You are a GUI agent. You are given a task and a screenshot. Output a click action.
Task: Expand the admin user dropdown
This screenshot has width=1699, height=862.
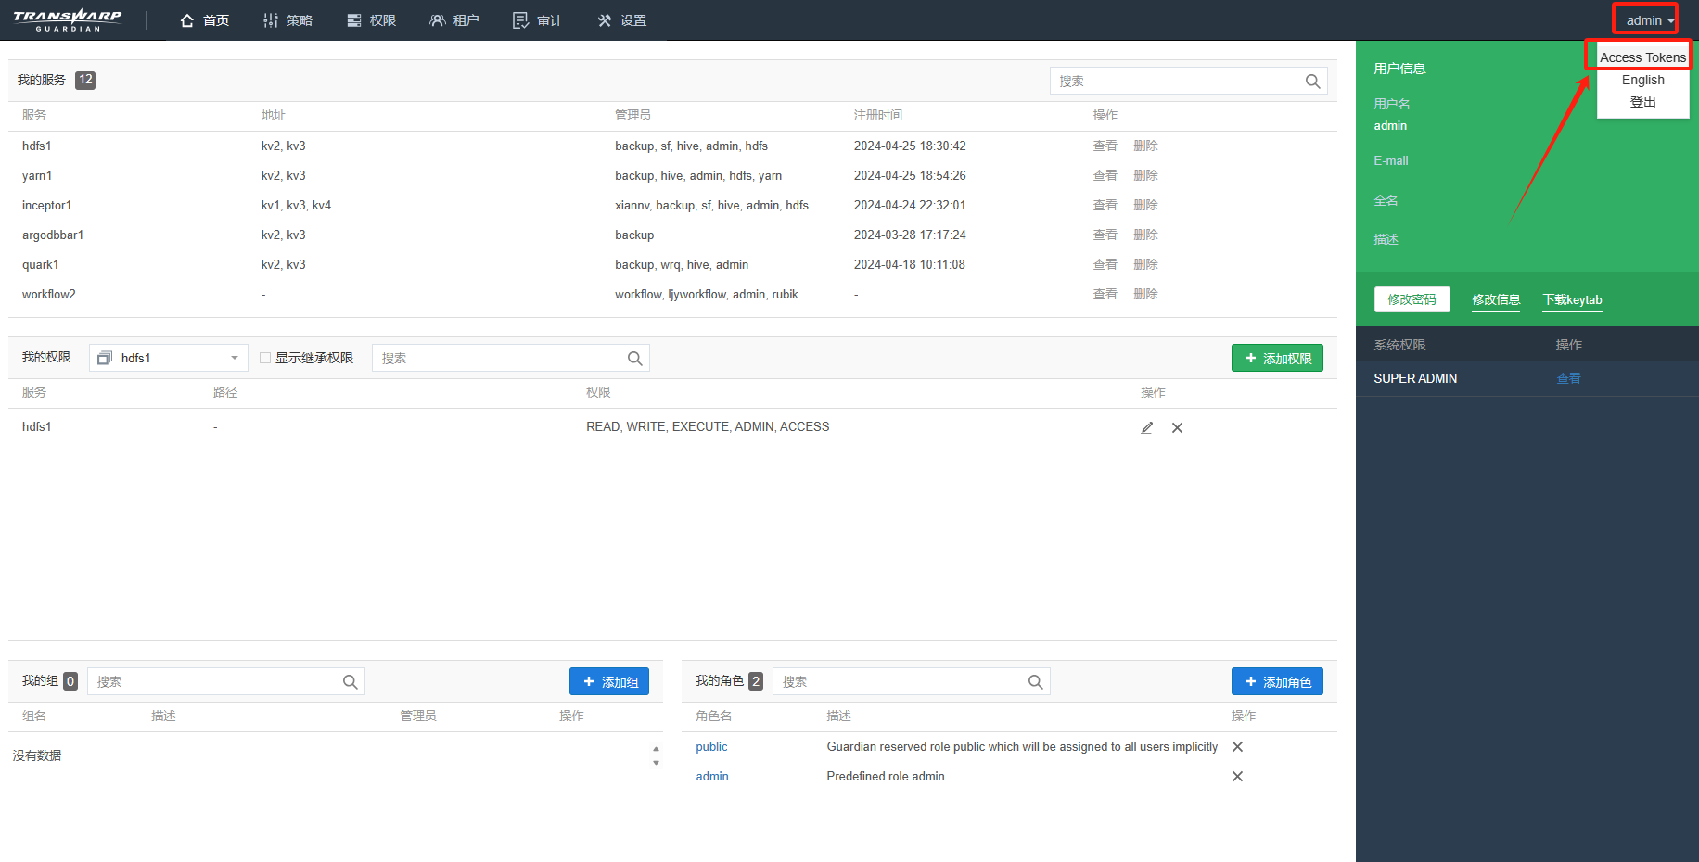[1650, 20]
